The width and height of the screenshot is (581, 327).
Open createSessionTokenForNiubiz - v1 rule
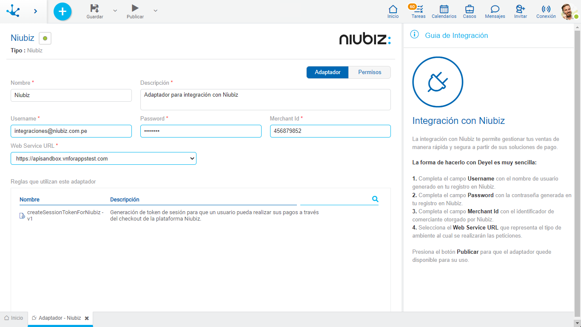tap(65, 215)
